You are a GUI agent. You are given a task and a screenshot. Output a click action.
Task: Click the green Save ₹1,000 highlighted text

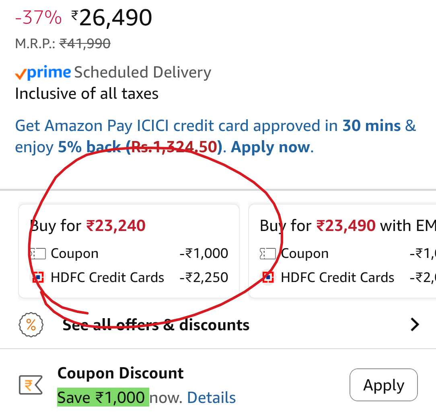coord(103,397)
